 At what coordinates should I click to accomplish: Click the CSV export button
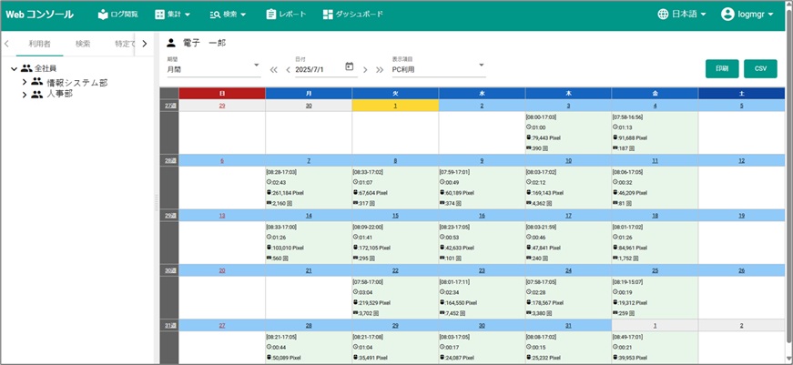pos(760,69)
